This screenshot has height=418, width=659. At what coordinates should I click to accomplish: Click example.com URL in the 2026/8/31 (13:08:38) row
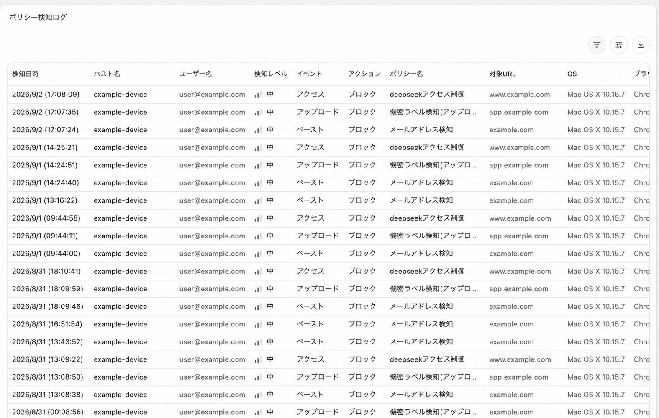(x=511, y=395)
